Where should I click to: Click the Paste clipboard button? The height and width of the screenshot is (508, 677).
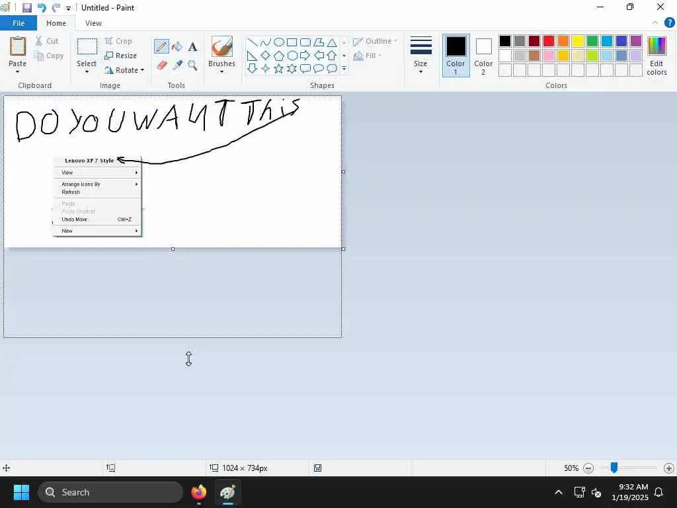pyautogui.click(x=18, y=46)
